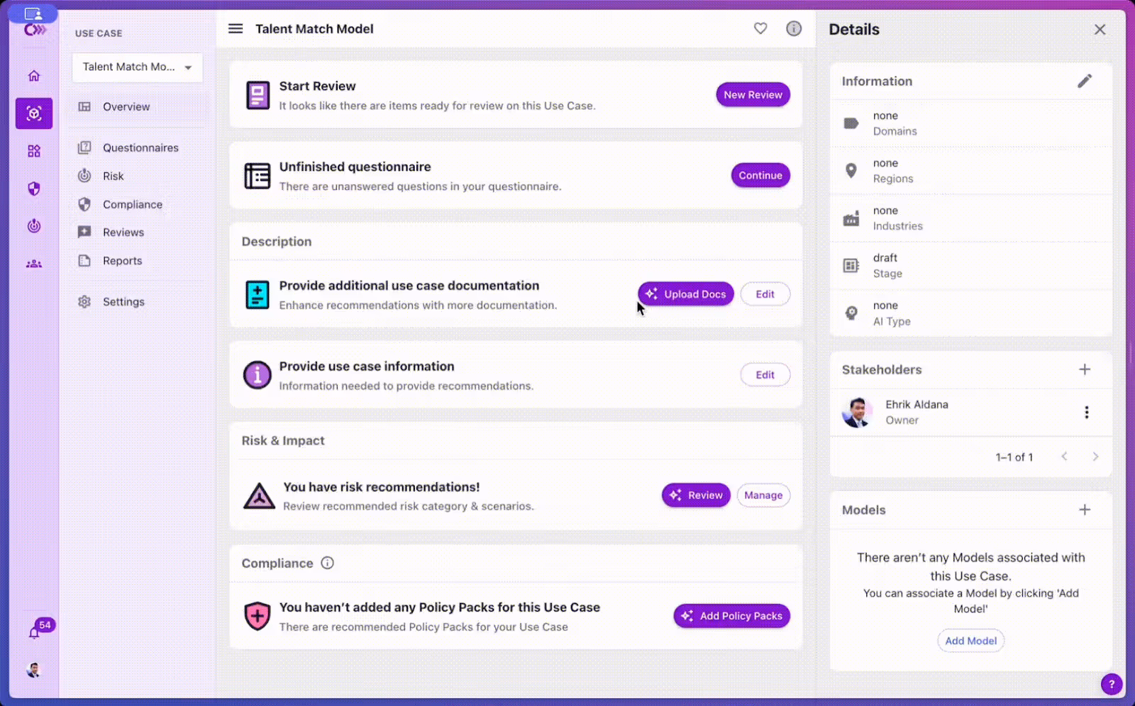Image resolution: width=1135 pixels, height=706 pixels.
Task: Click the Add Model link button
Action: 970,641
